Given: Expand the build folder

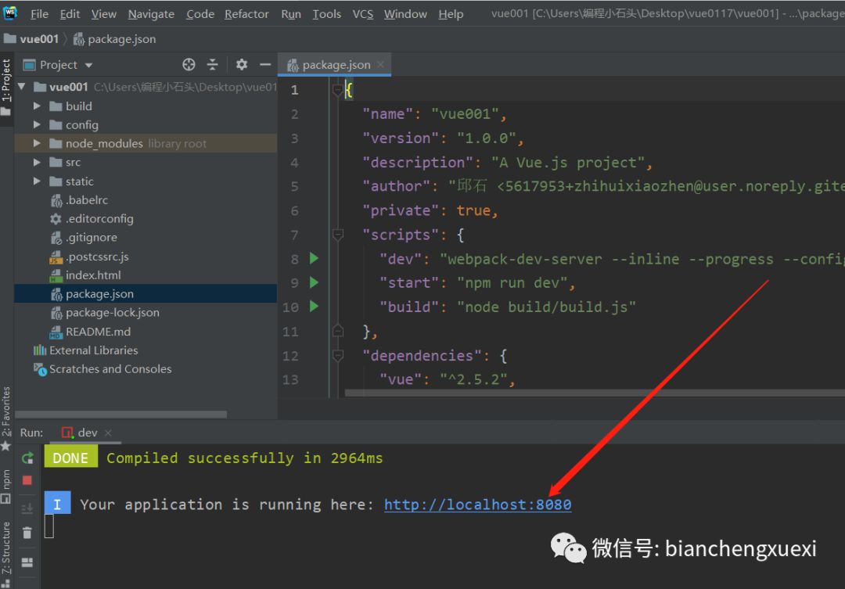Looking at the screenshot, I should [37, 106].
